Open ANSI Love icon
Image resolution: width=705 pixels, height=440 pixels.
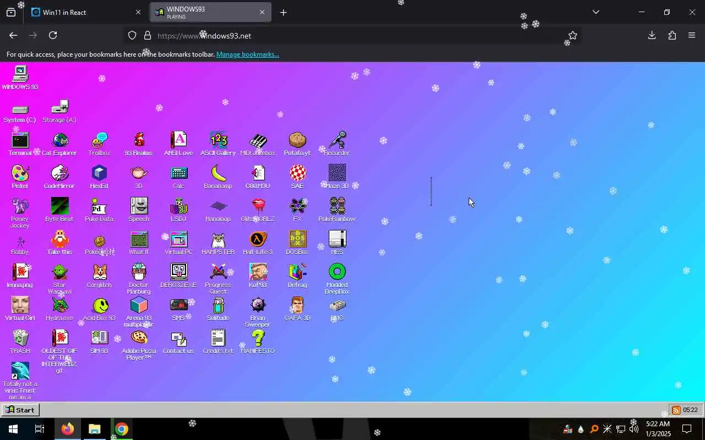[x=178, y=144]
